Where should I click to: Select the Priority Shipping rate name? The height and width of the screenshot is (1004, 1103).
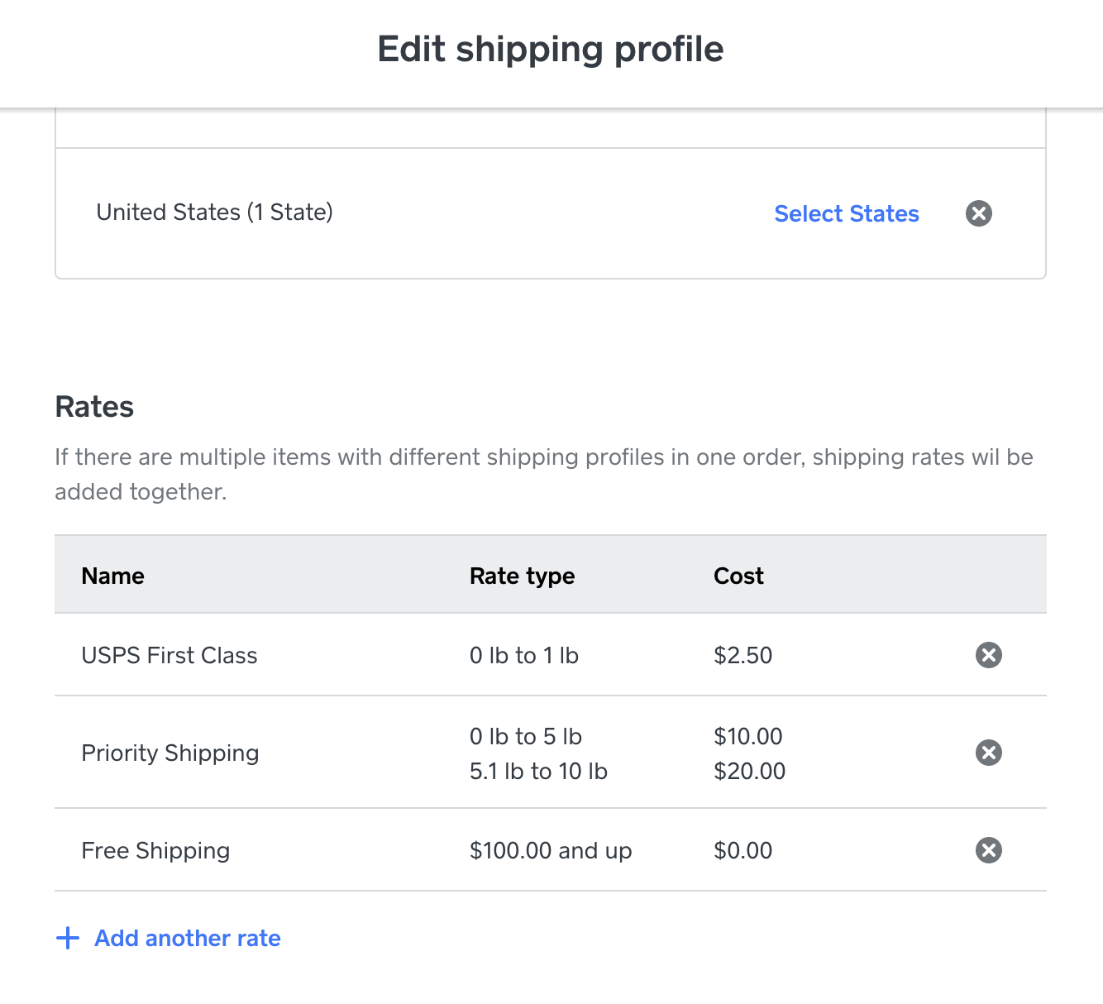pyautogui.click(x=170, y=753)
